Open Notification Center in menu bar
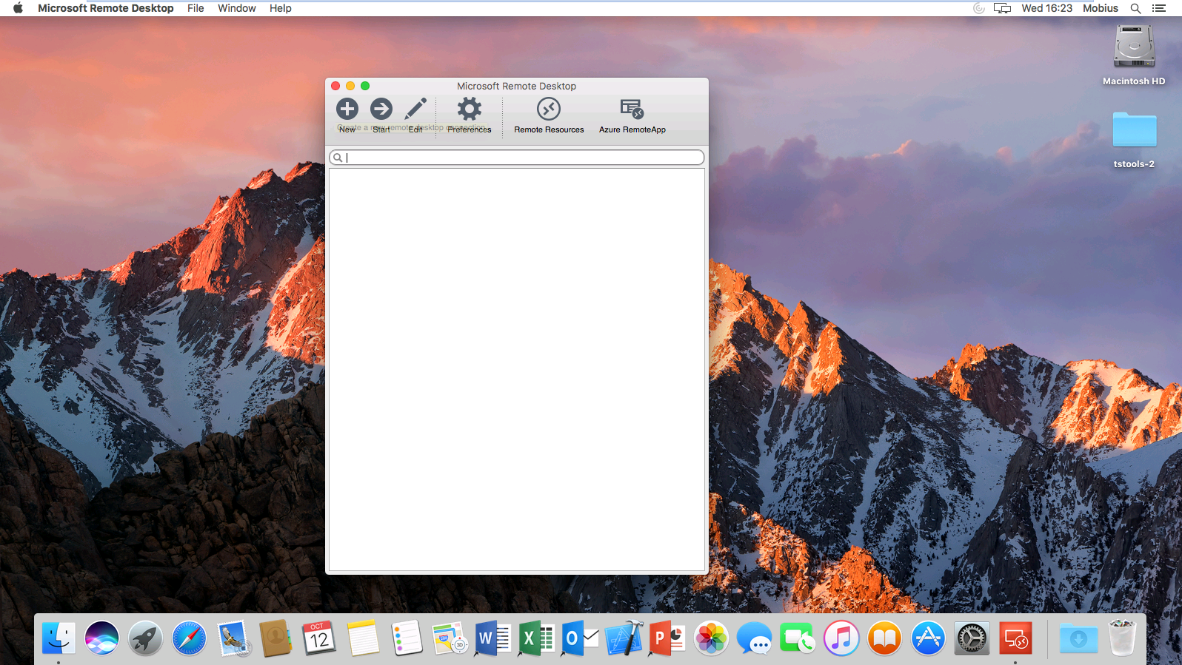 (x=1159, y=8)
